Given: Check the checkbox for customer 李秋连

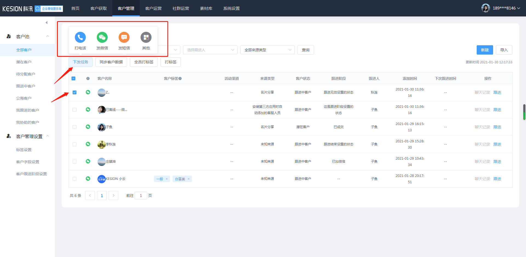Looking at the screenshot, I should coord(75,144).
